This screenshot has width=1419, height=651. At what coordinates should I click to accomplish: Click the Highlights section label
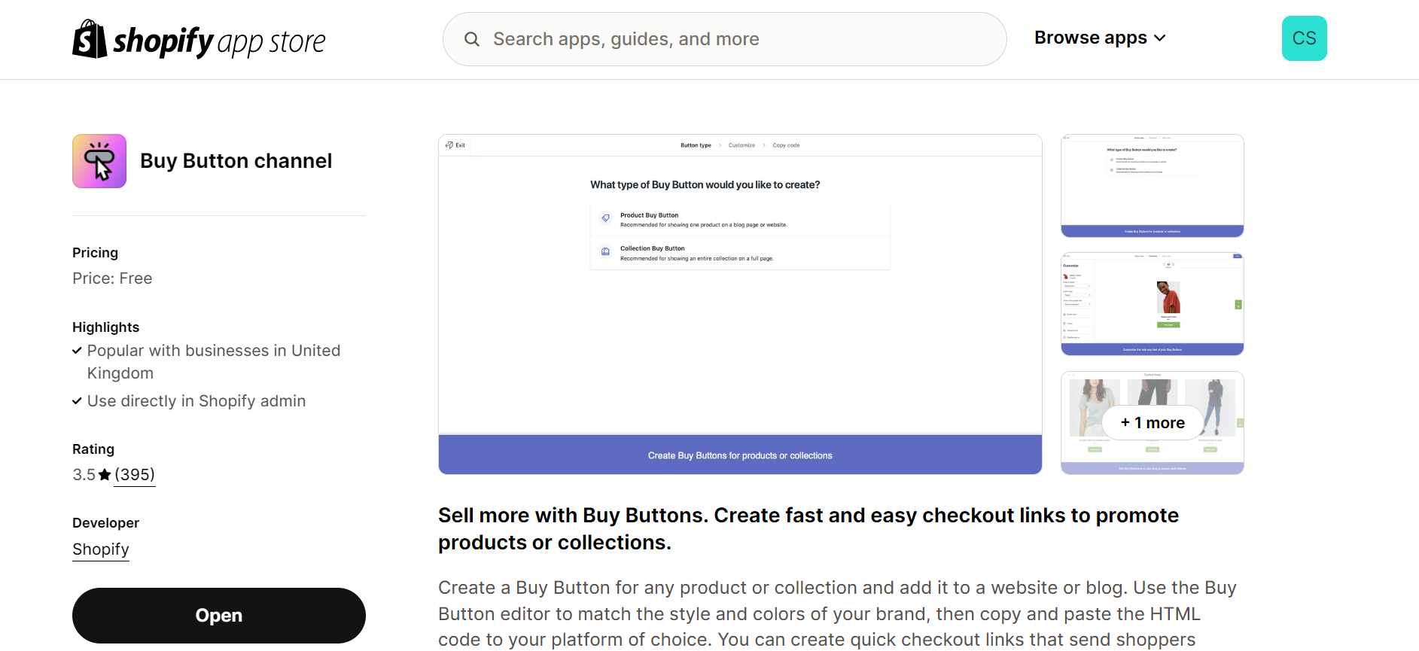(105, 327)
